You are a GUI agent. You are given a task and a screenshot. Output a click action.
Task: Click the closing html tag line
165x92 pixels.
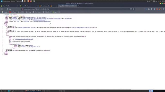6,54
